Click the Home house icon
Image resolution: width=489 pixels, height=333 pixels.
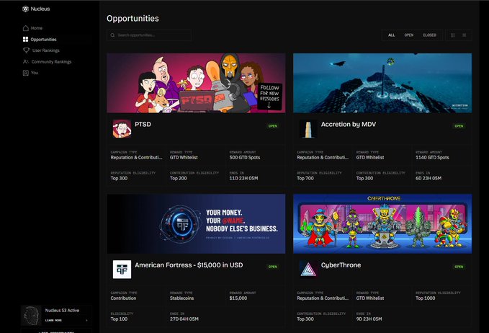pos(26,28)
